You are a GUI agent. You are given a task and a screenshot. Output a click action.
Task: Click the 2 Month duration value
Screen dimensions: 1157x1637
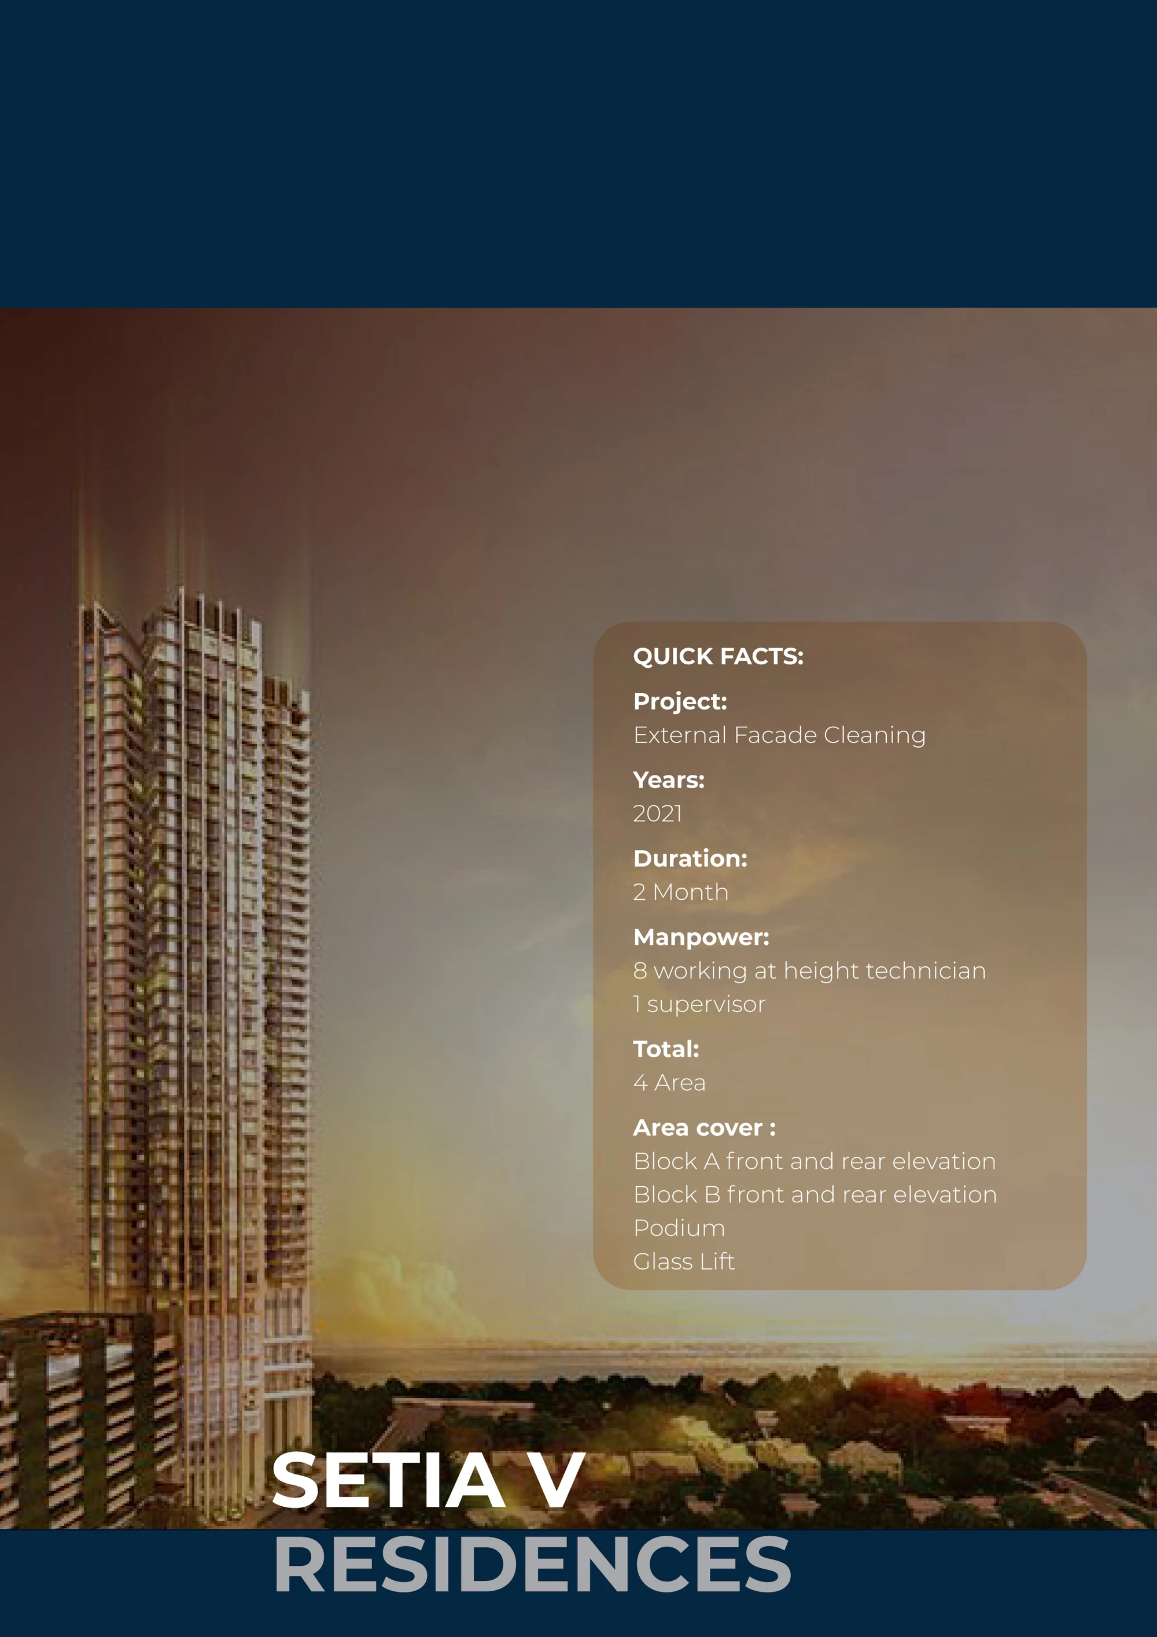point(681,892)
